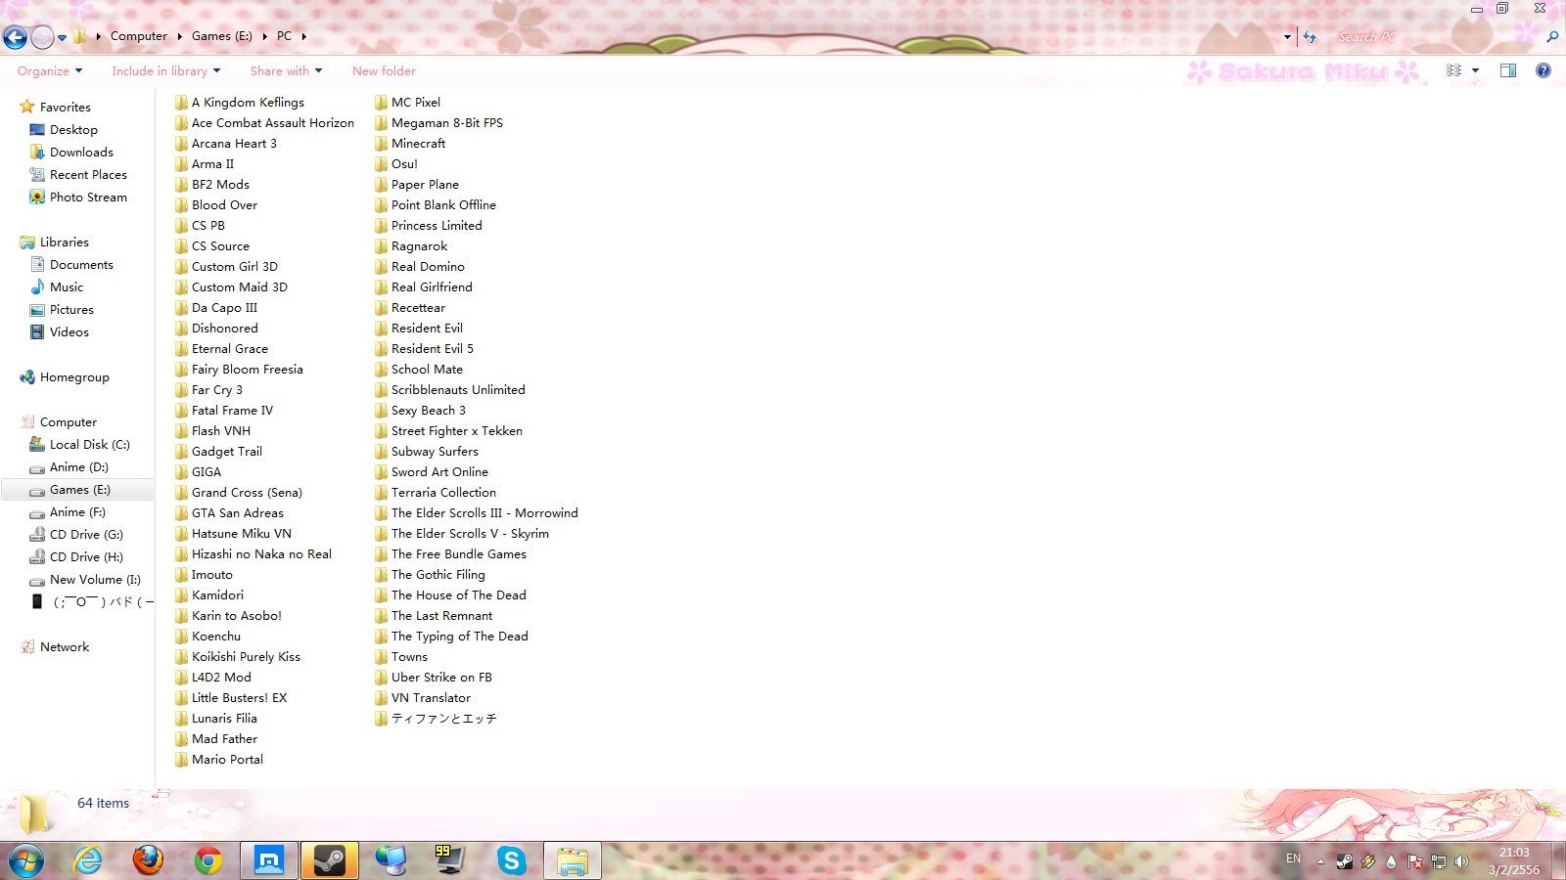Open Downloads in the navigation pane
The image size is (1566, 880).
[x=81, y=153]
